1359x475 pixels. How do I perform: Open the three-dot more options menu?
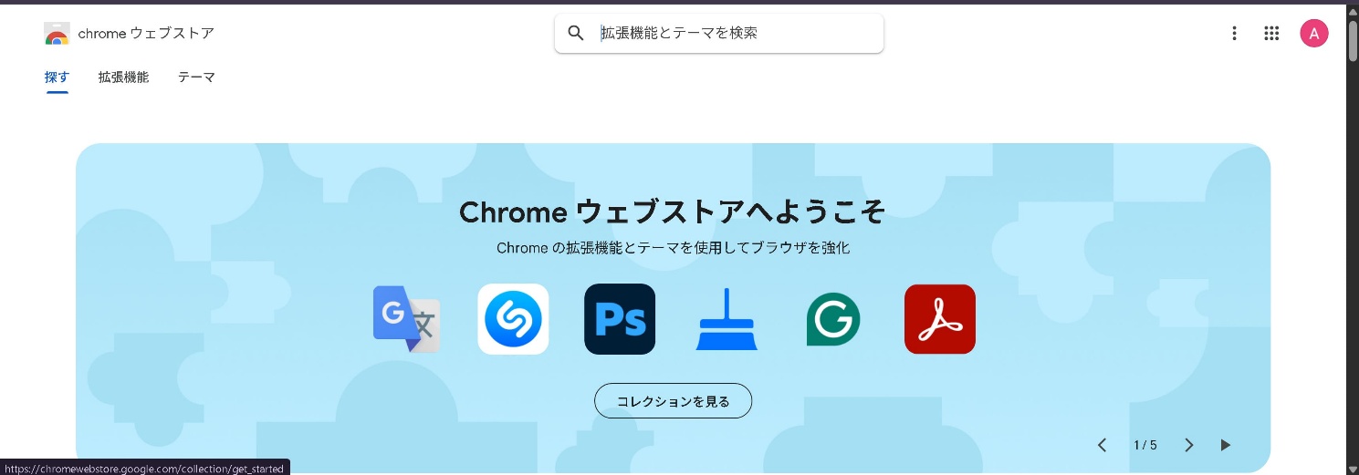pos(1234,34)
